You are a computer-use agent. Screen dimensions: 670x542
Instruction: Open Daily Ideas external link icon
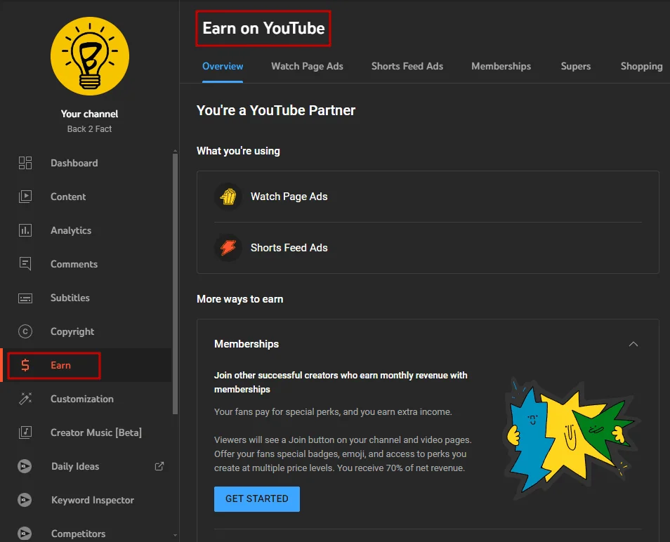point(159,466)
